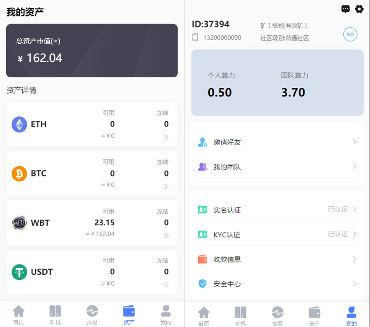370x327 pixels.
Task: Click 团队算力 value 3.70
Action: tap(293, 92)
